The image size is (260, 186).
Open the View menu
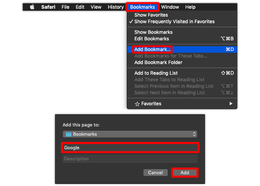tap(96, 7)
